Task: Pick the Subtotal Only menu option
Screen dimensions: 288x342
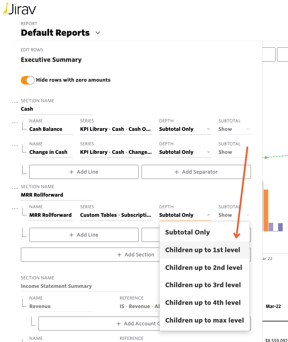Action: click(x=187, y=232)
